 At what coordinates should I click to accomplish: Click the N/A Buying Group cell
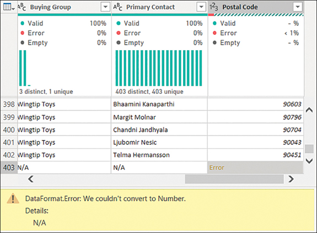pyautogui.click(x=65, y=168)
